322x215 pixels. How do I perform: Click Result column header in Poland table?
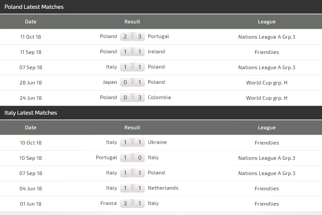(x=132, y=22)
